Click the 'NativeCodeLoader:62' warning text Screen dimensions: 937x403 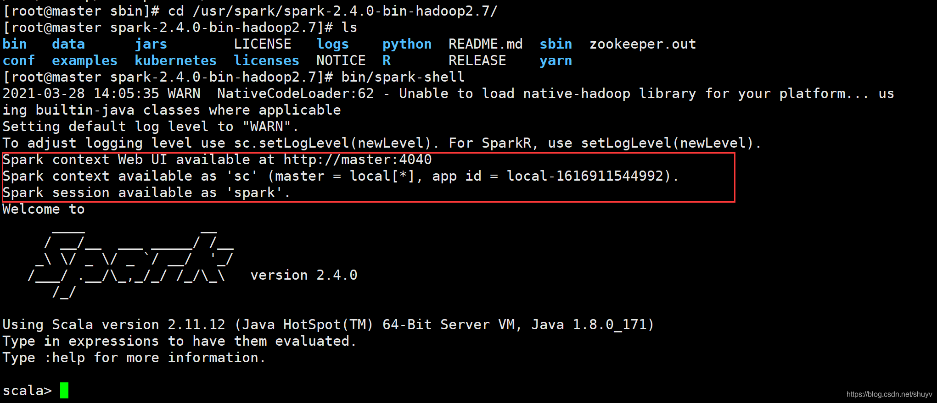(296, 94)
